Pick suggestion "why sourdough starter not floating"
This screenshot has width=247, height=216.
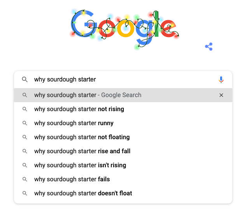tap(82, 137)
